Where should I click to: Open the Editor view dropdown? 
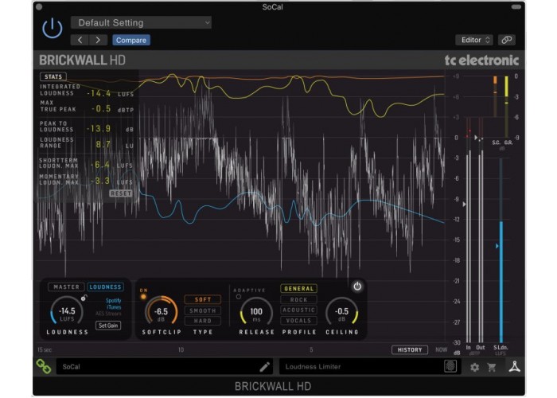pos(475,40)
